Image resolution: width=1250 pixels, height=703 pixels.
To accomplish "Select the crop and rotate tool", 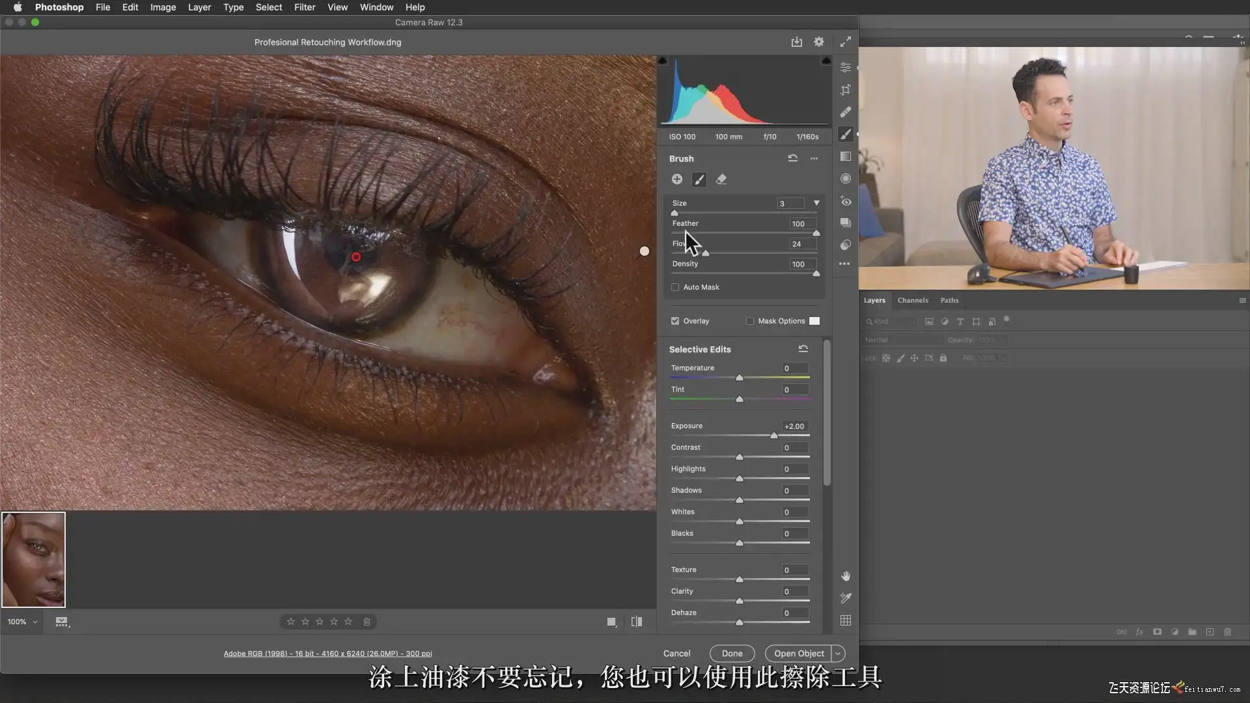I will coord(845,90).
